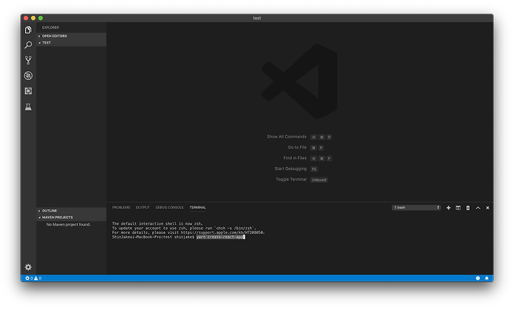Kill the terminal with trash icon
Screen dimensions: 514x309
468,208
